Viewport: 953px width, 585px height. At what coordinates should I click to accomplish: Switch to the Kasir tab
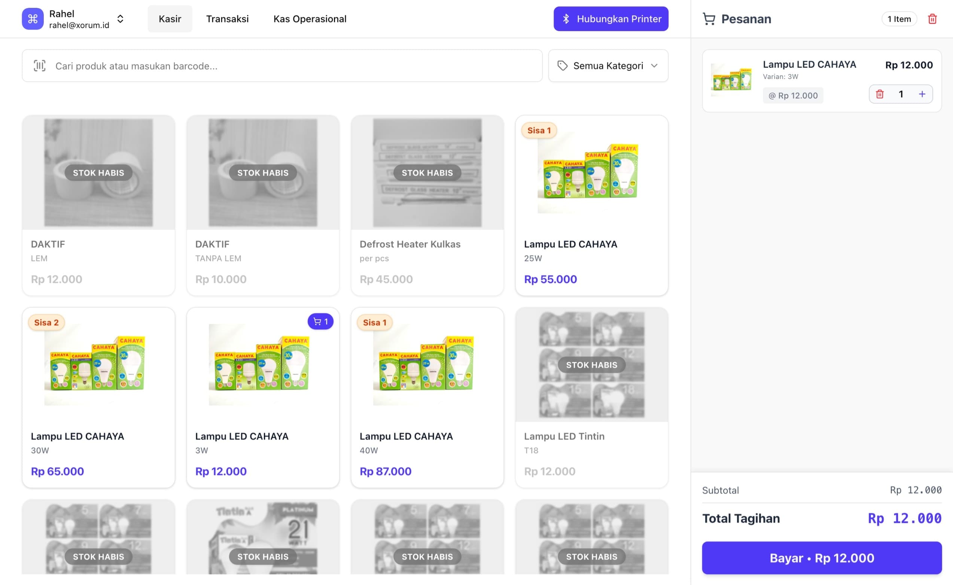[170, 19]
